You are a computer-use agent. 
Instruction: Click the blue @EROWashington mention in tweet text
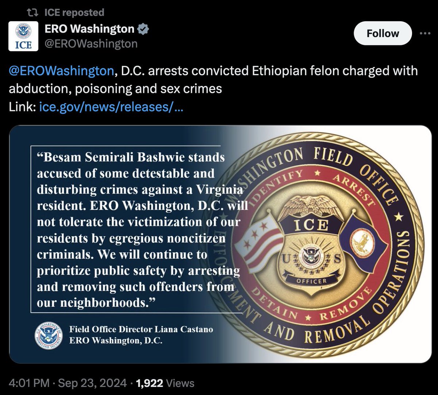[61, 71]
